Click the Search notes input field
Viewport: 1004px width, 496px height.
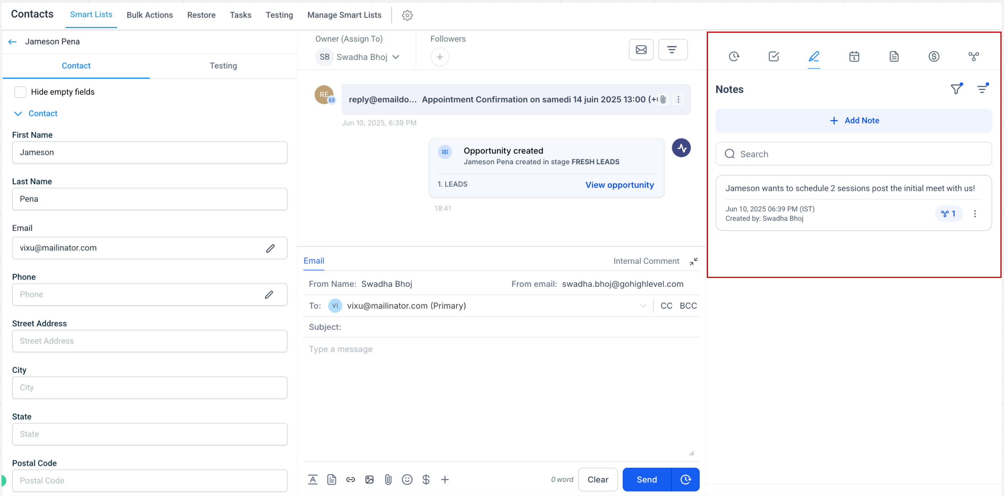point(854,154)
